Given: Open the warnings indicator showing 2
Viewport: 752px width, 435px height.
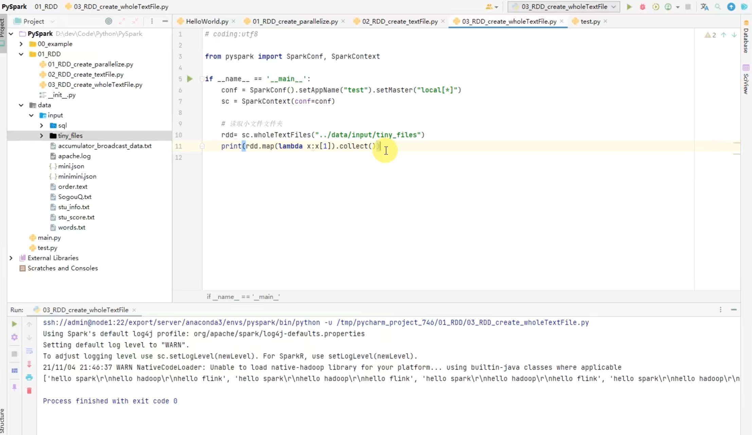Looking at the screenshot, I should click(710, 35).
